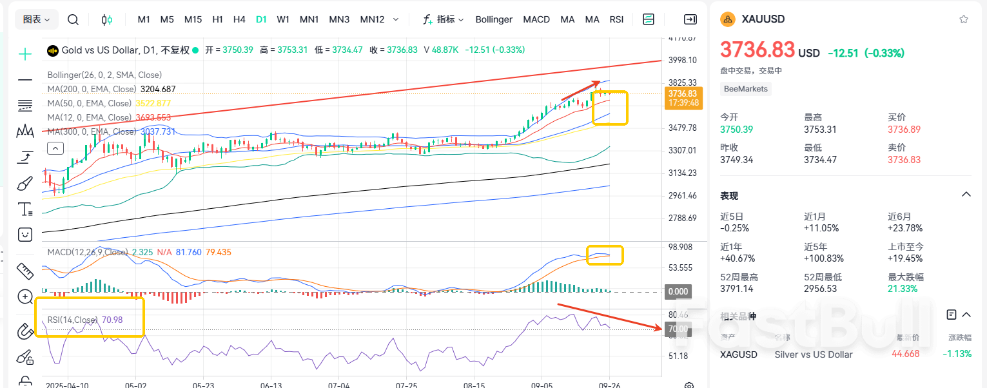The image size is (987, 388).
Task: Click the Bollinger indicator button
Action: point(494,19)
